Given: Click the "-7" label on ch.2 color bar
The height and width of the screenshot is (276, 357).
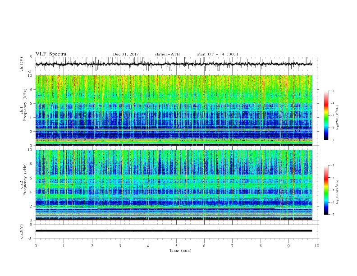Looking at the screenshot, I should pyautogui.click(x=332, y=214).
